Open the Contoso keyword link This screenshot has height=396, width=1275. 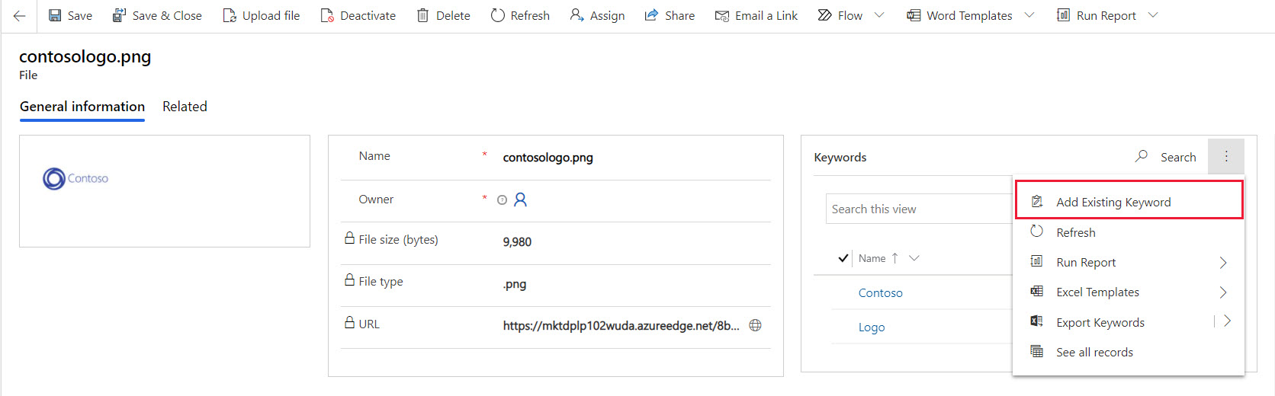click(x=881, y=292)
